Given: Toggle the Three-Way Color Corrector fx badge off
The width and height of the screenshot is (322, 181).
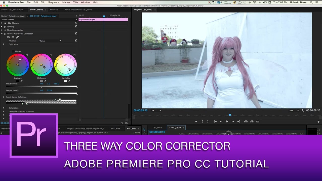Looking at the screenshot, I should coord(5,33).
